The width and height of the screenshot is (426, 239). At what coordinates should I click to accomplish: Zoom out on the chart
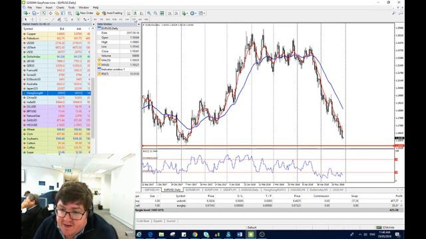[155, 13]
